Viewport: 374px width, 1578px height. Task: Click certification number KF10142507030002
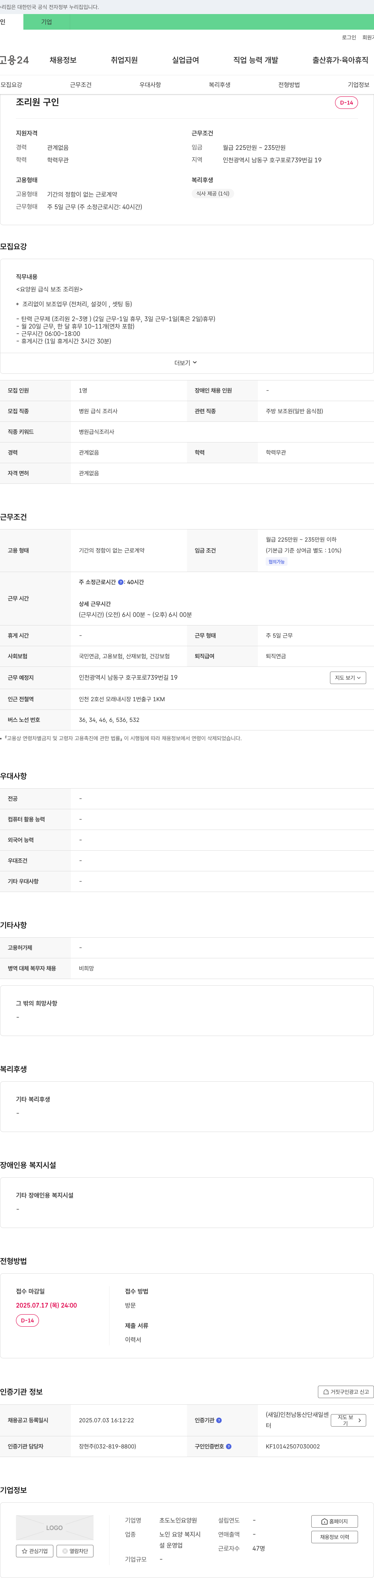293,1446
